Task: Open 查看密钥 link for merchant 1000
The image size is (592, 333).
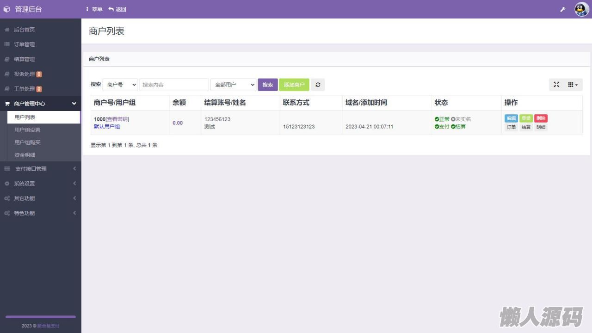Action: click(x=117, y=119)
